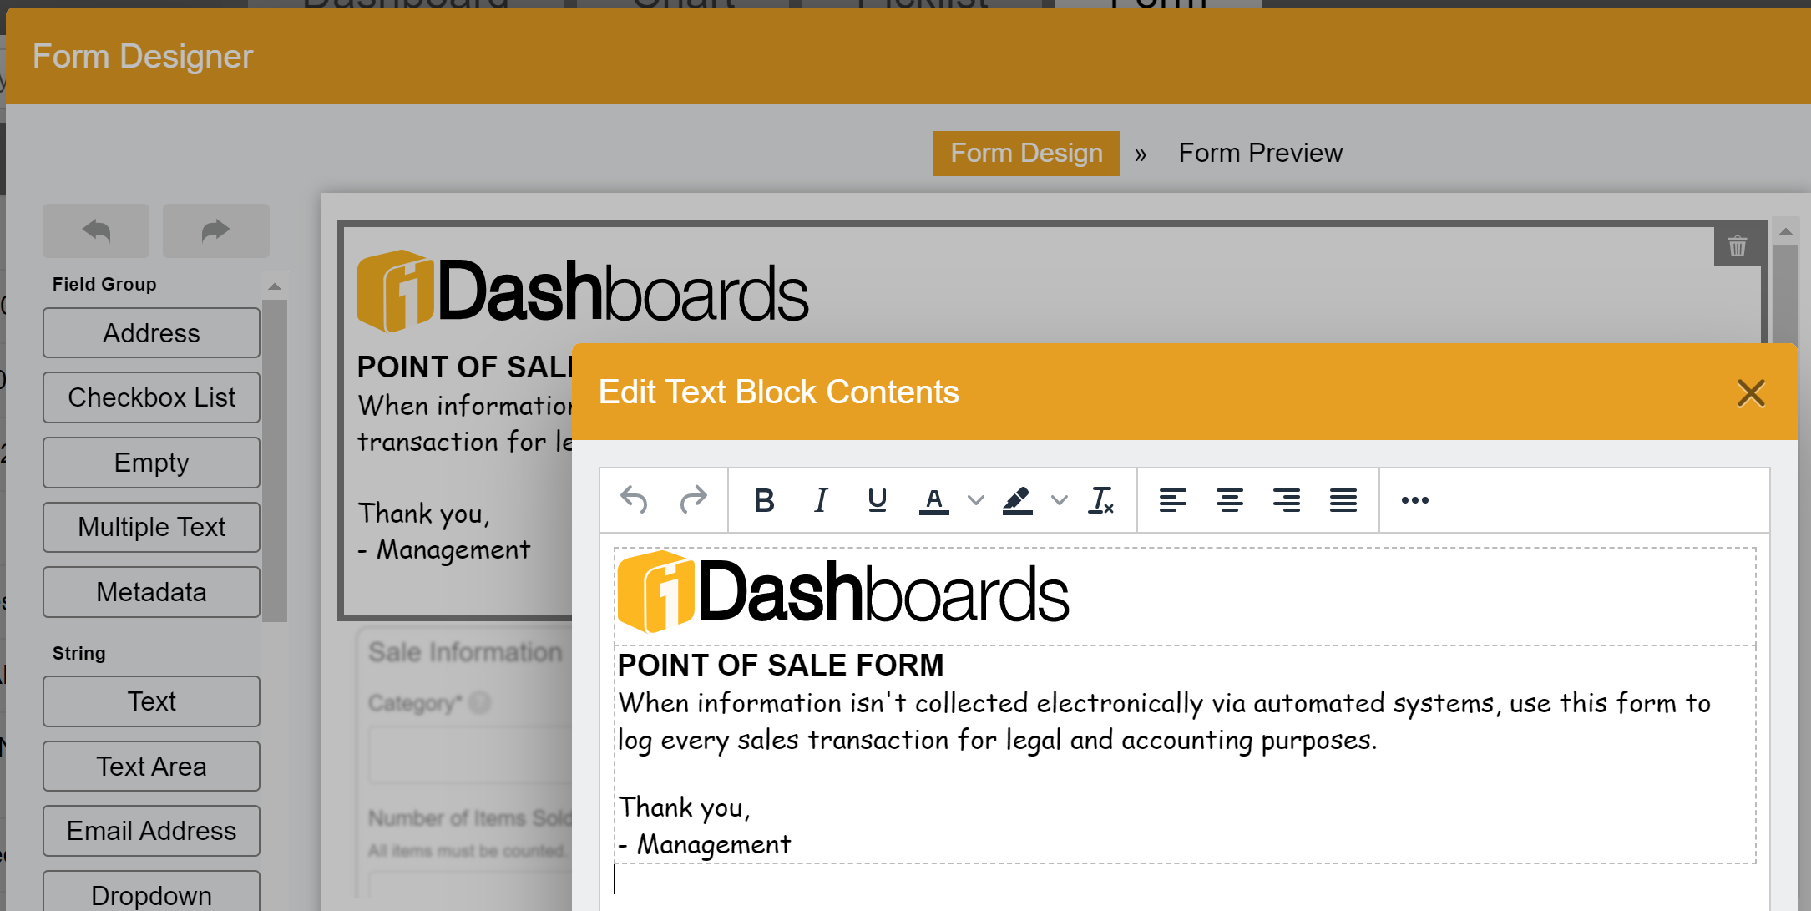
Task: Click the 'When information isn't collected' paragraph in editor
Action: pyautogui.click(x=1164, y=721)
